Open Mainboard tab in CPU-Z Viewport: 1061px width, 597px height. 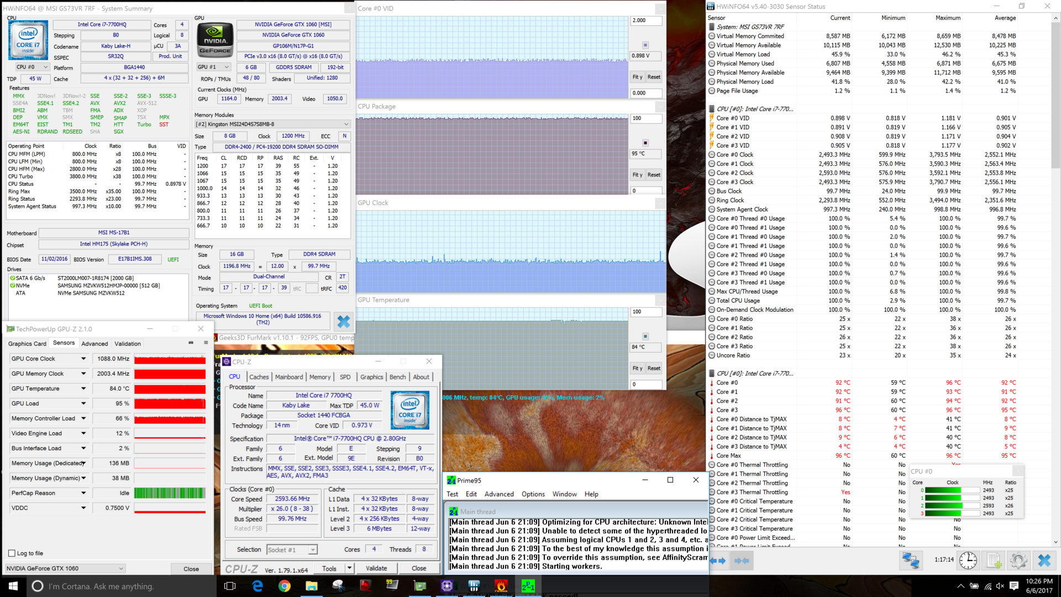pyautogui.click(x=289, y=377)
